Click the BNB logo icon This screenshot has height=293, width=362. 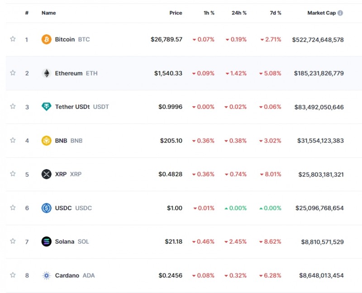point(47,141)
